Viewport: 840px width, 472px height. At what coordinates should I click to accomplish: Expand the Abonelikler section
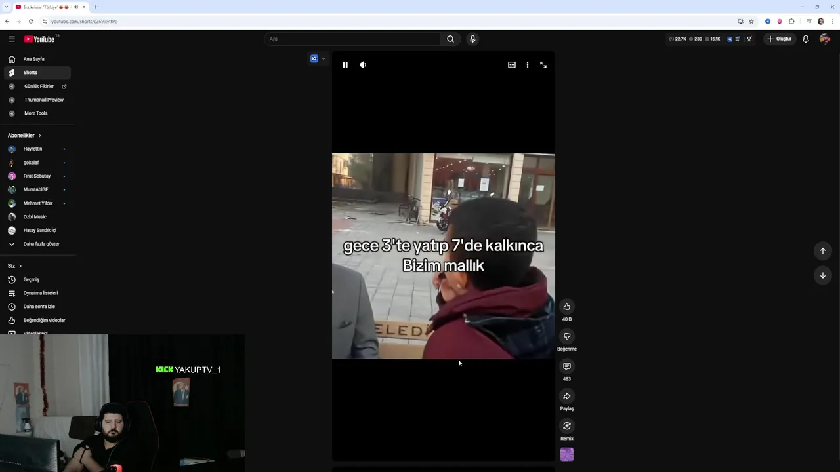click(24, 136)
